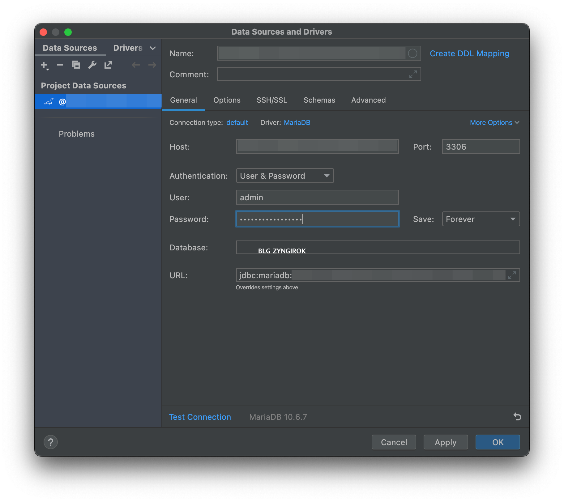Viewport: 564px width, 502px height.
Task: Change connection type default link
Action: (x=237, y=123)
